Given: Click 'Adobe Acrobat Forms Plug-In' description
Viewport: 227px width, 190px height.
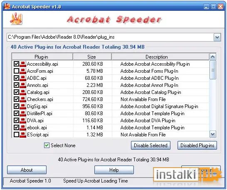Looking at the screenshot, I should coord(149,71).
